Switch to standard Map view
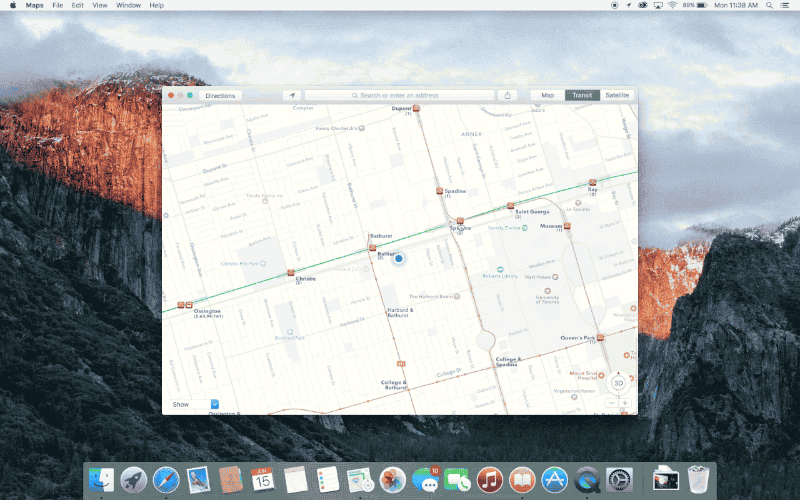800x500 pixels. (x=547, y=96)
